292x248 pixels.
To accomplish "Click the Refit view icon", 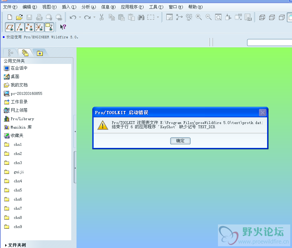I will (218, 17).
